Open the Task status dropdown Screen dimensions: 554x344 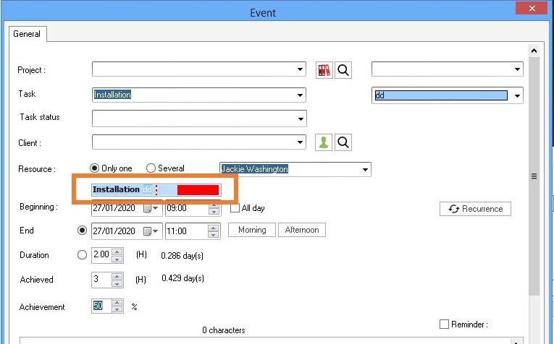[x=301, y=119]
